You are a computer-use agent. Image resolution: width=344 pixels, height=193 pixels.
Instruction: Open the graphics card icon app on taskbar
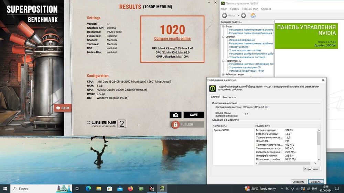[x=141, y=189]
